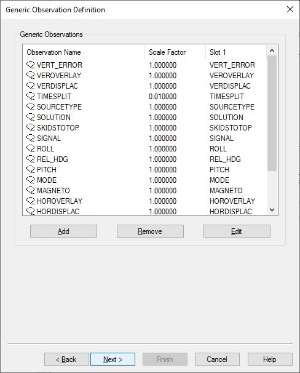This screenshot has width=300, height=373.
Task: Click the VERT_ERROR observation icon
Action: click(30, 65)
